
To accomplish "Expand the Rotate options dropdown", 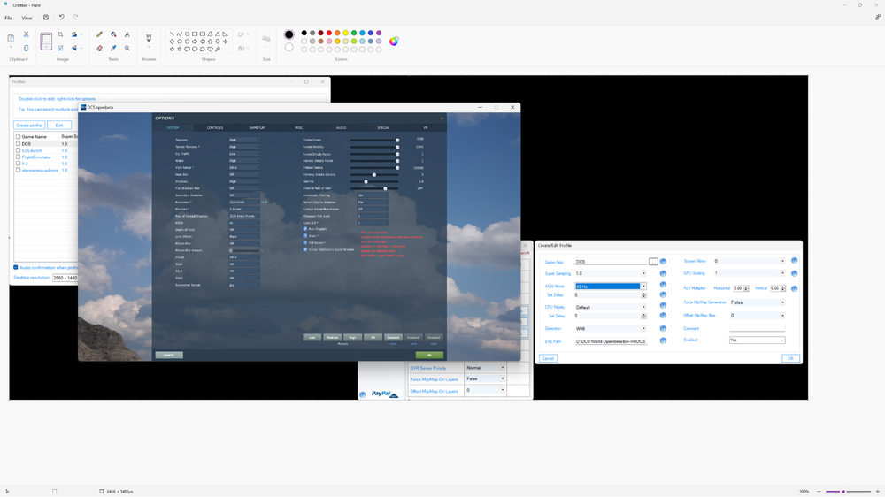I will [81, 34].
